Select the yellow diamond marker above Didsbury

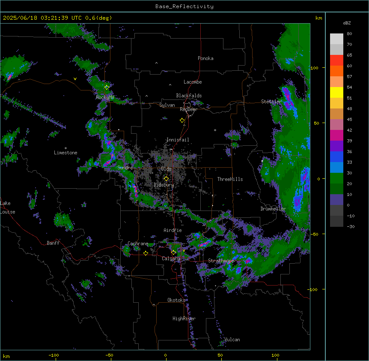pos(166,179)
